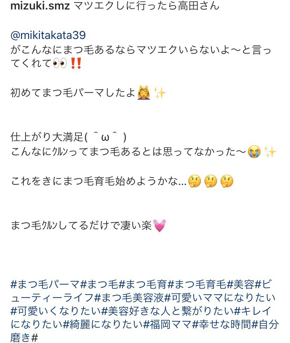Tap the #綺麗になりたい hashtag
The image size is (290, 343).
pos(103,324)
